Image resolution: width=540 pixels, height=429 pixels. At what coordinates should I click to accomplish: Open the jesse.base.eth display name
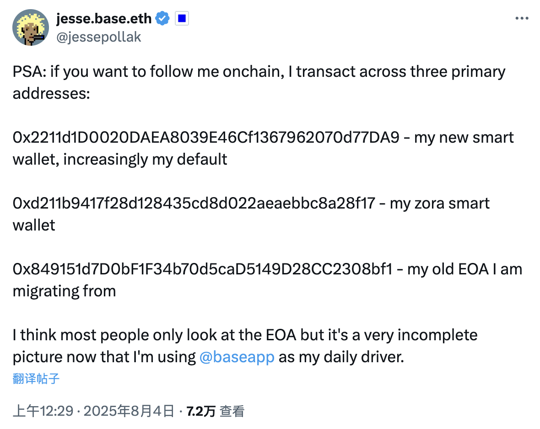click(104, 19)
